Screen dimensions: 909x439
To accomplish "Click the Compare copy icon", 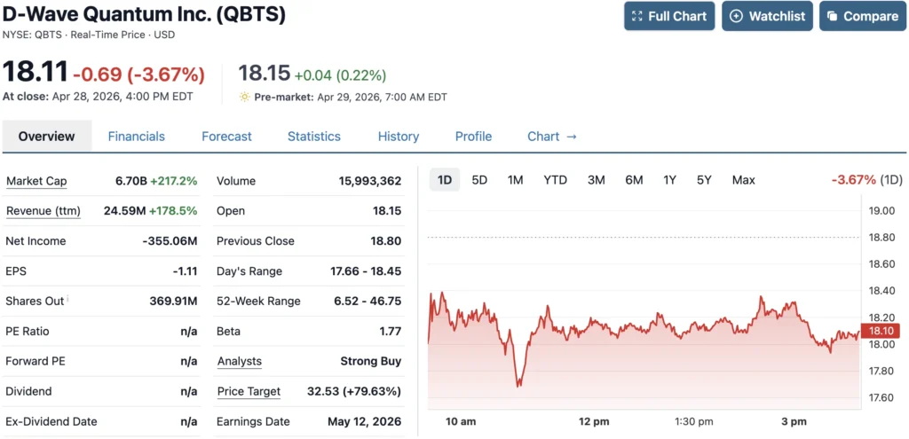I will point(832,16).
